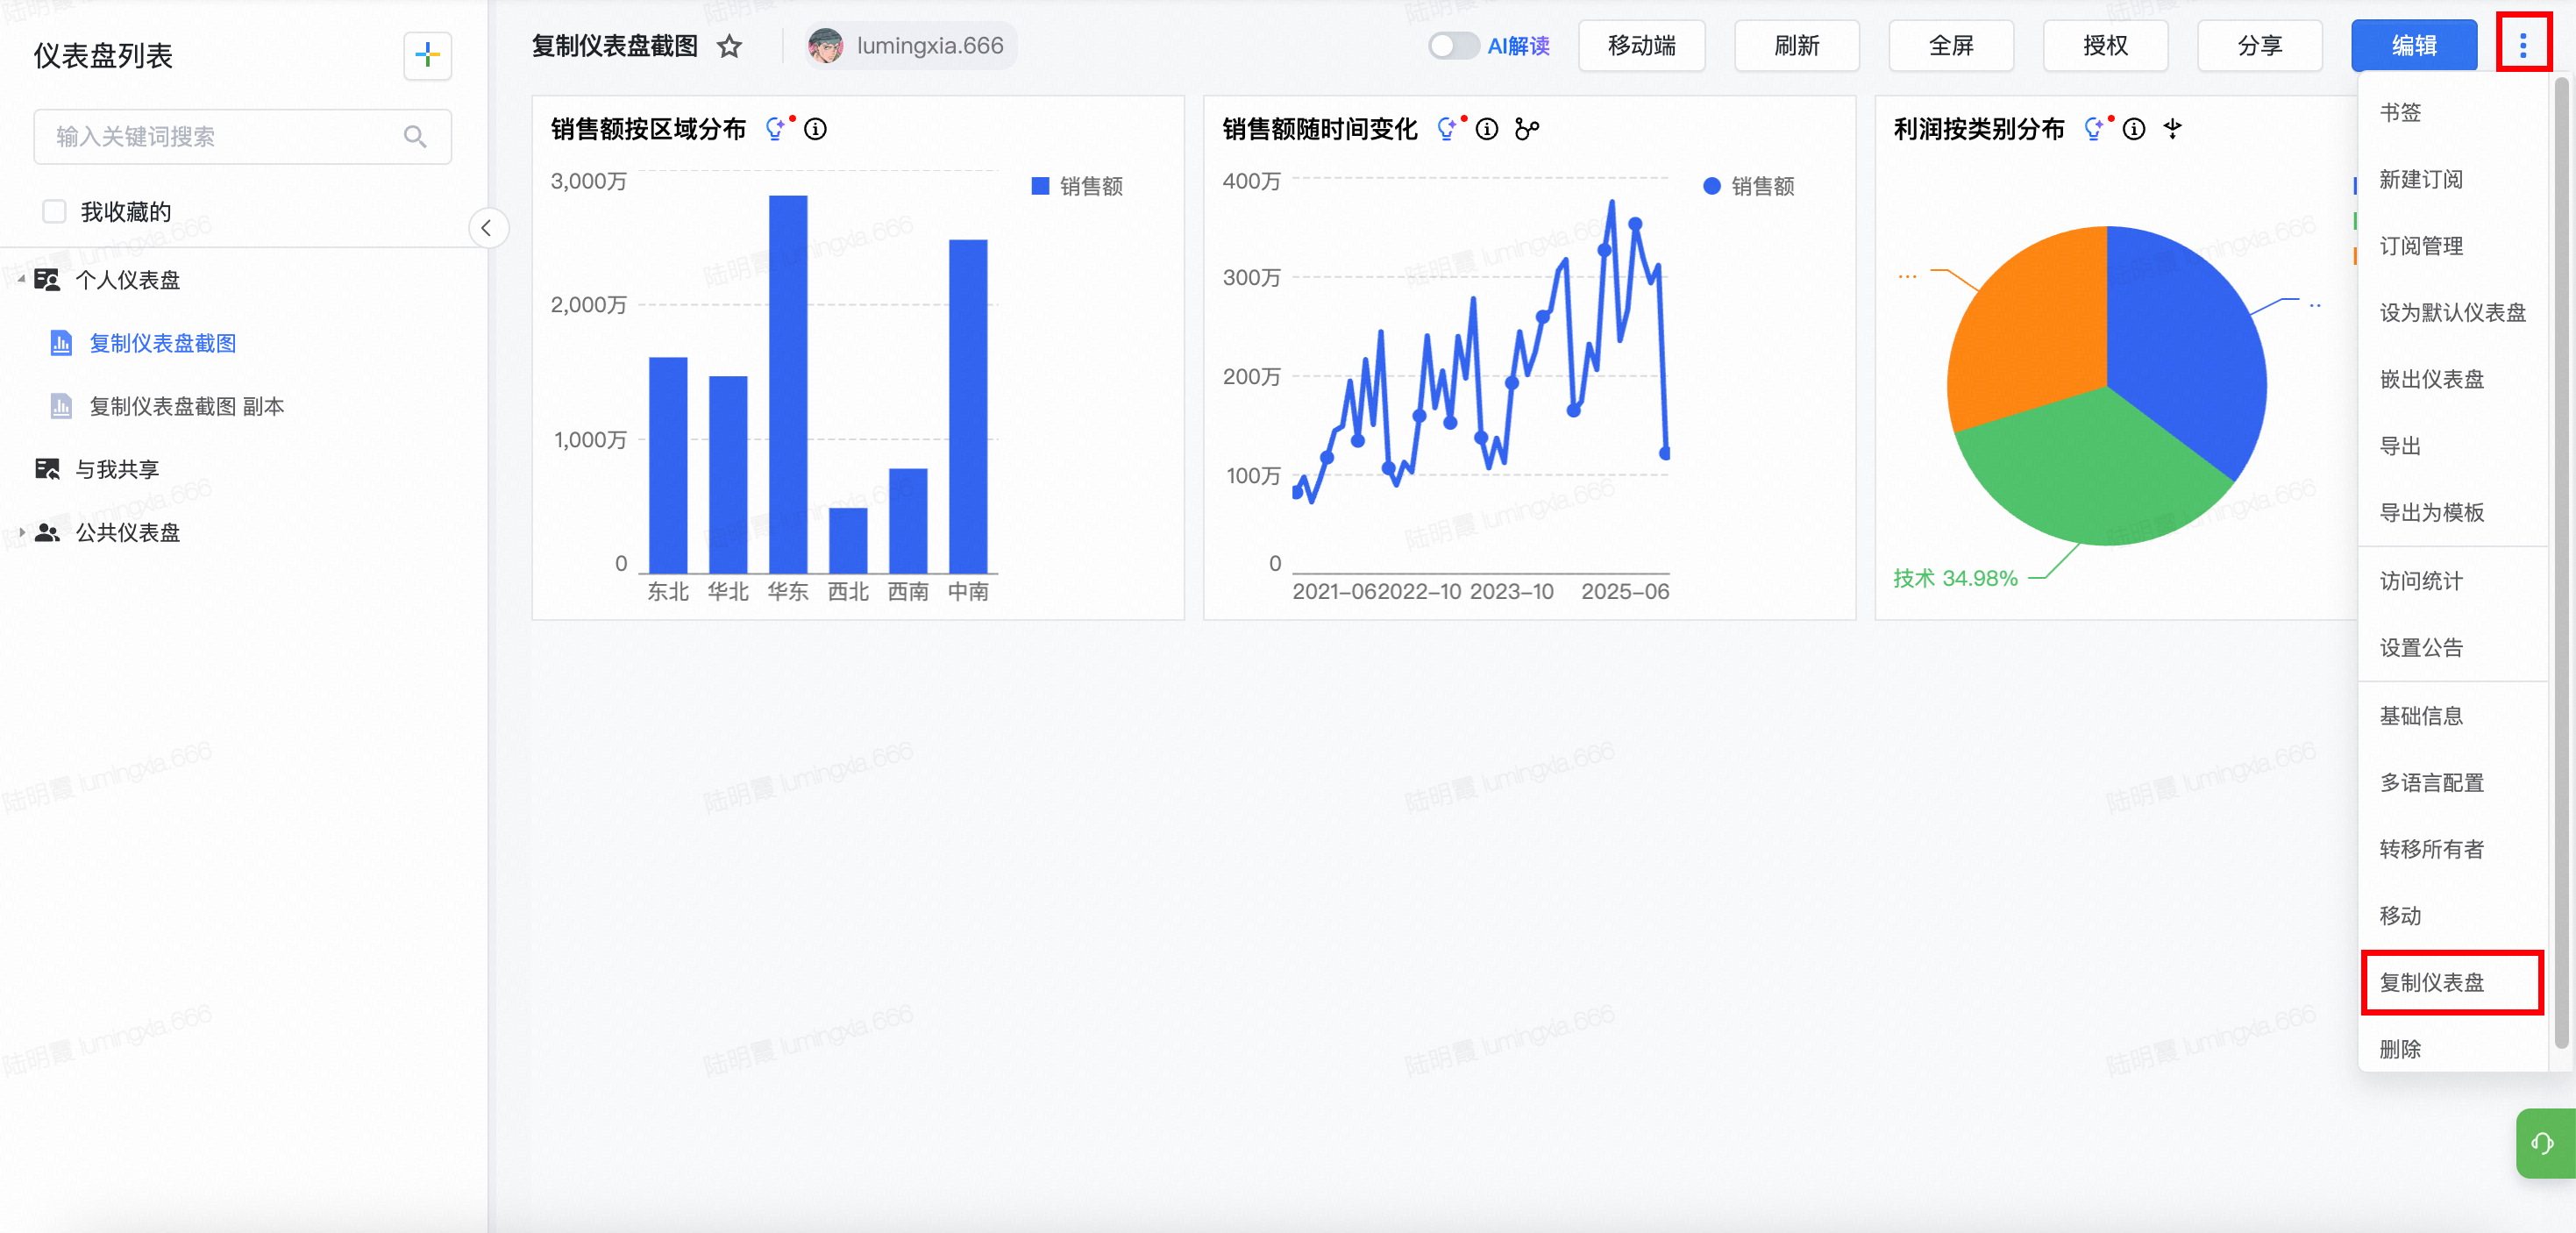Viewport: 2576px width, 1233px height.
Task: Expand the 公共仪表盘 tree node
Action: [21, 532]
